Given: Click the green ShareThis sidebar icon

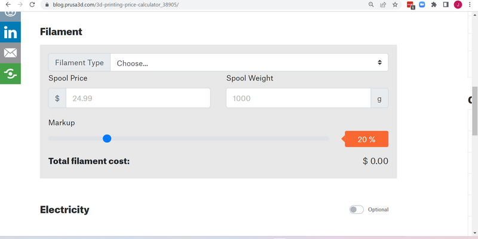Looking at the screenshot, I should (10, 73).
